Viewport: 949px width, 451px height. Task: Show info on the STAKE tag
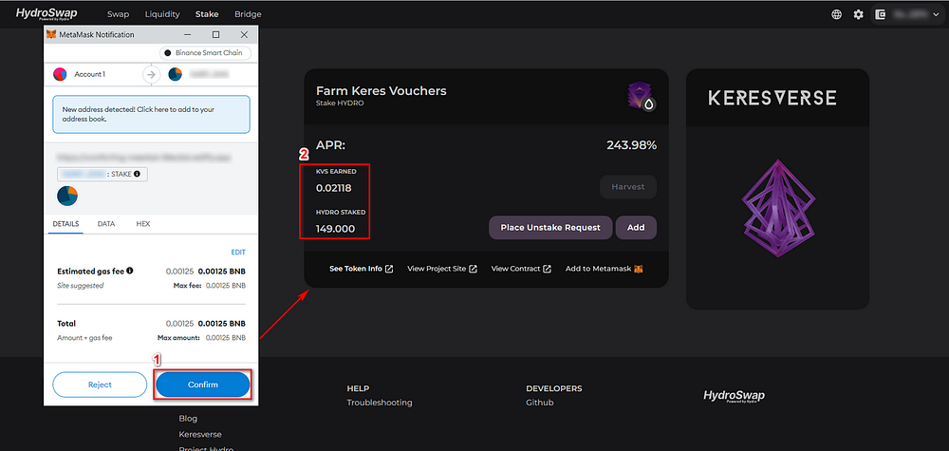coord(137,174)
